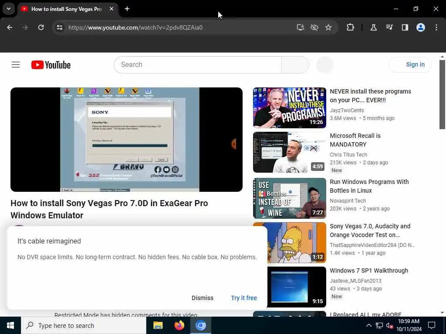This screenshot has height=334, width=446.
Task: Open Microsoft Recall is MANDATORY thumbnail
Action: pyautogui.click(x=290, y=152)
